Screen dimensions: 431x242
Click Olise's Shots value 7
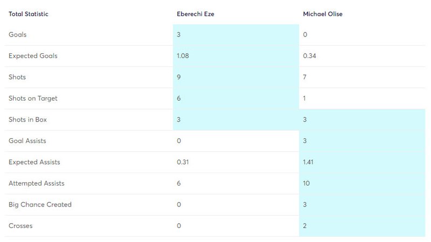(x=305, y=77)
